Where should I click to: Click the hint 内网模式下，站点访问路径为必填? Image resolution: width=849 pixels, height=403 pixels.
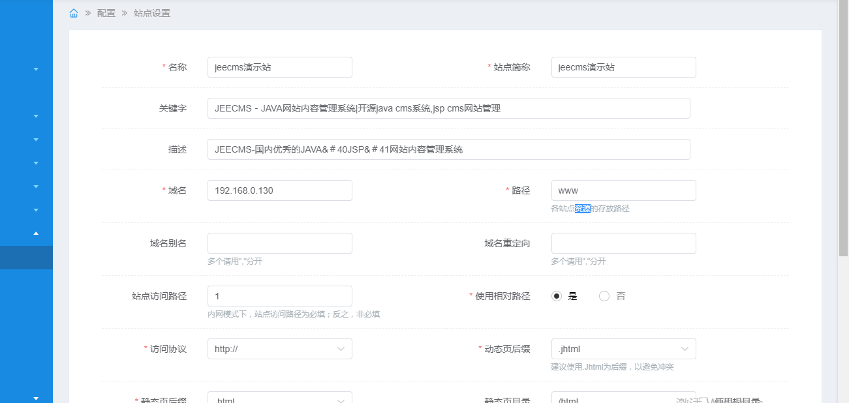(294, 314)
